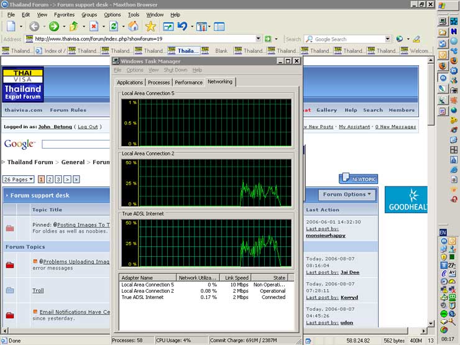Open the Members link in forum navigation
Image resolution: width=460 pixels, height=345 pixels.
pos(402,110)
